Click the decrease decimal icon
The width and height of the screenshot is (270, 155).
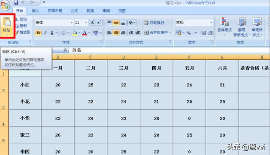tap(210, 33)
